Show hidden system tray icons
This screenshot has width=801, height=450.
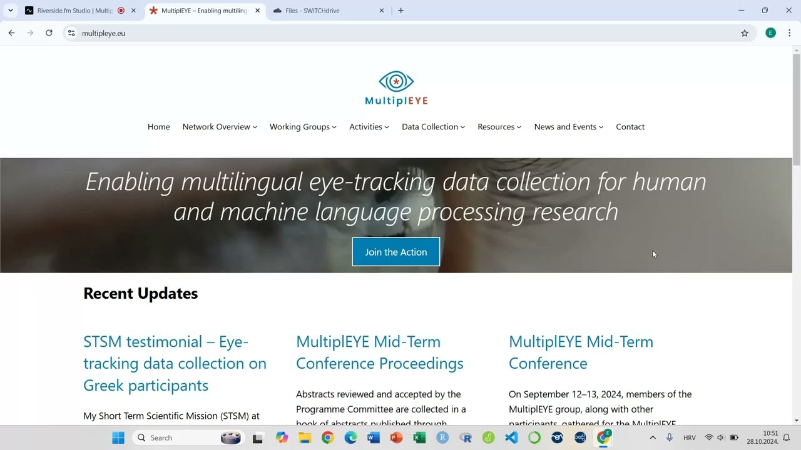click(x=653, y=437)
